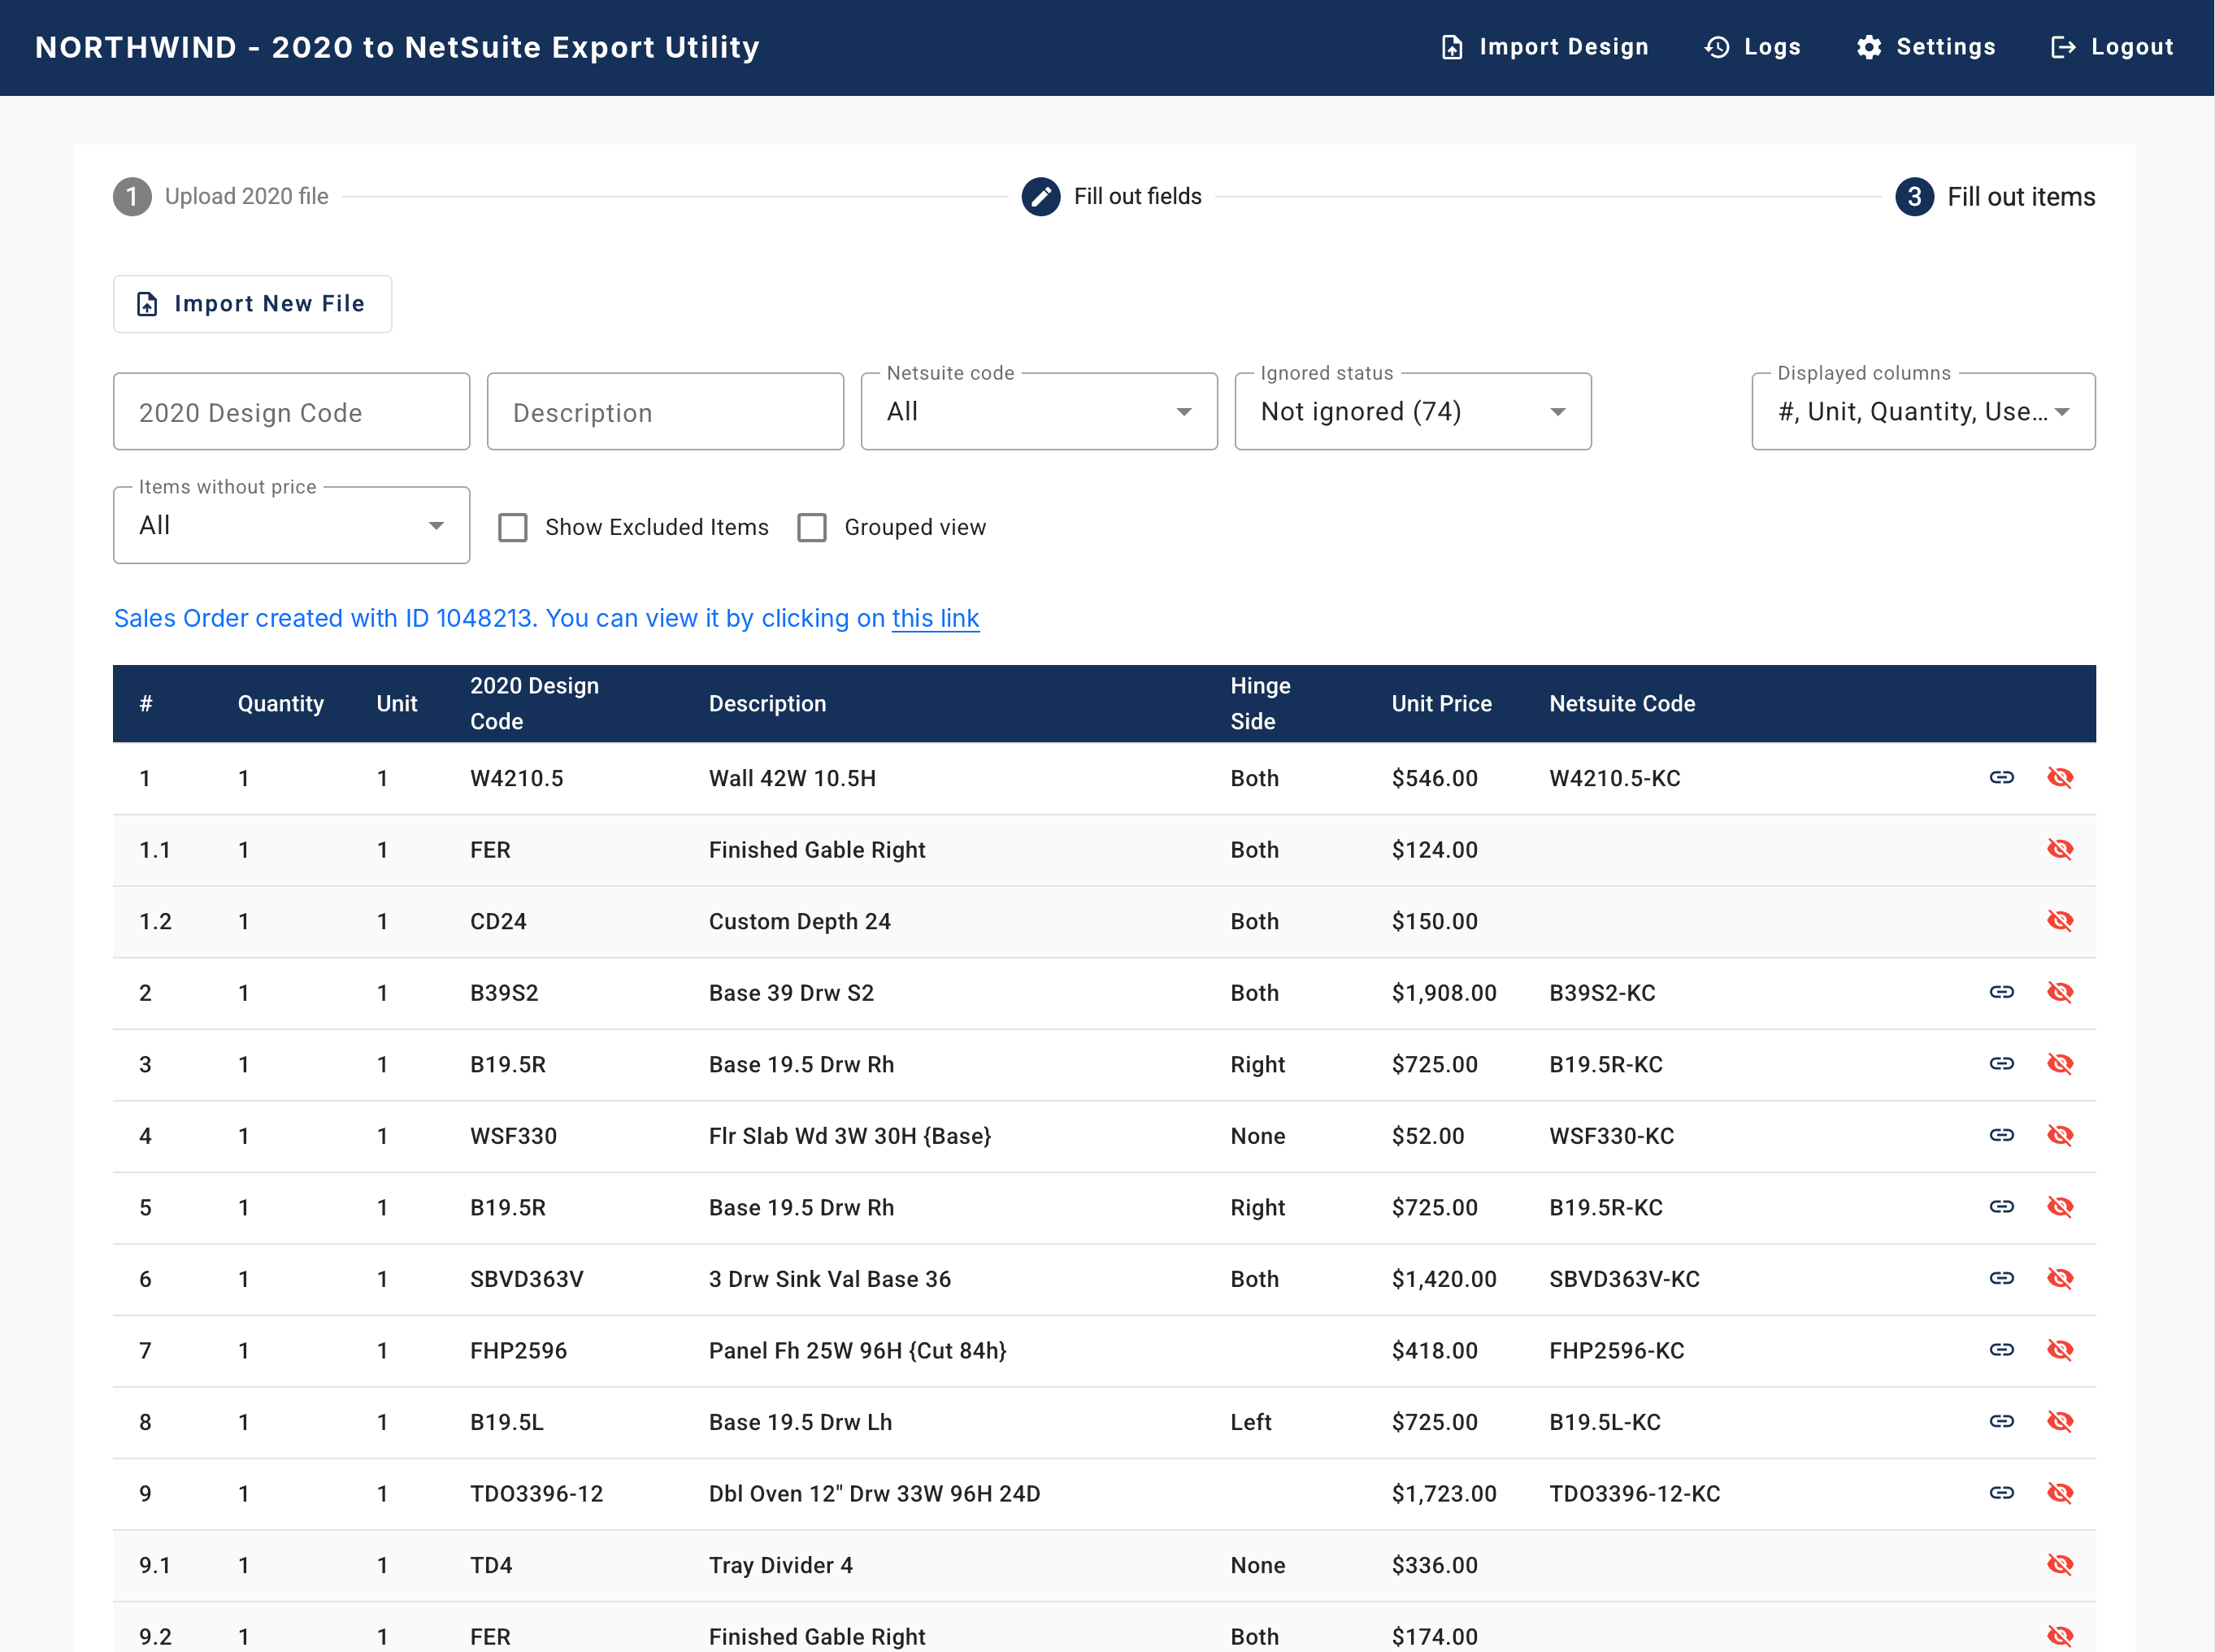Click the Netsuite Code column header
The image size is (2215, 1652).
pos(1622,703)
